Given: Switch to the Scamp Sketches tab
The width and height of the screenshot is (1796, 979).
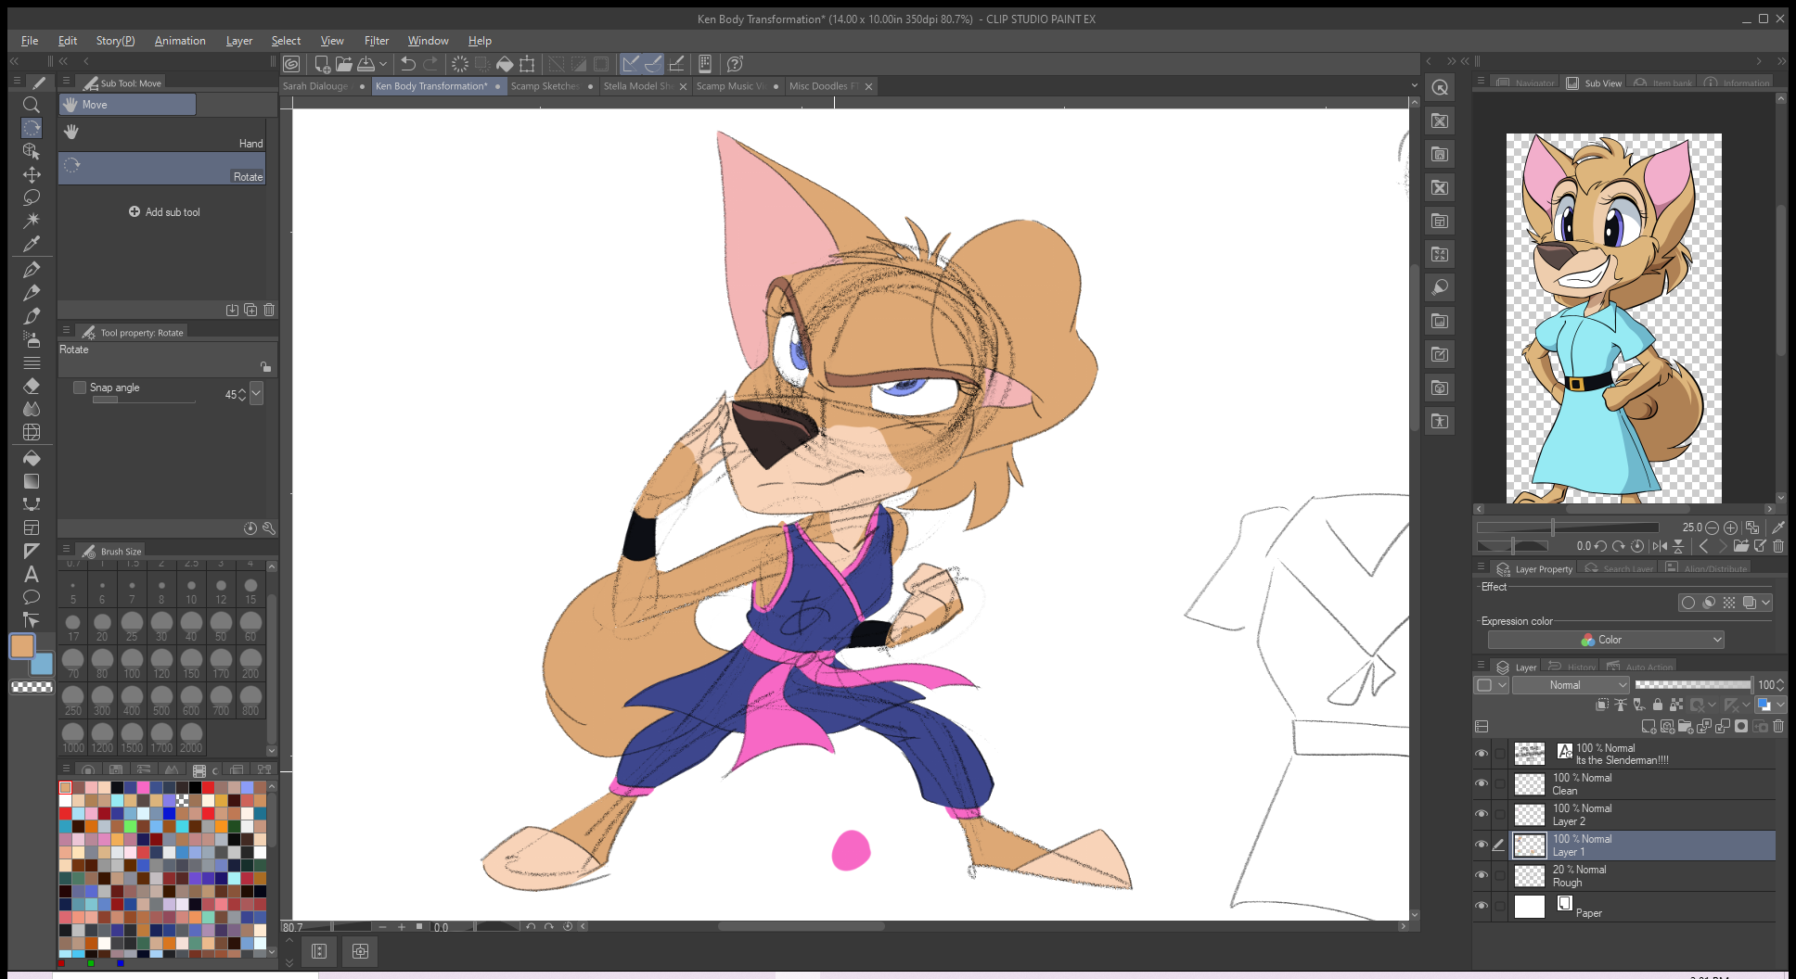Looking at the screenshot, I should pos(545,86).
